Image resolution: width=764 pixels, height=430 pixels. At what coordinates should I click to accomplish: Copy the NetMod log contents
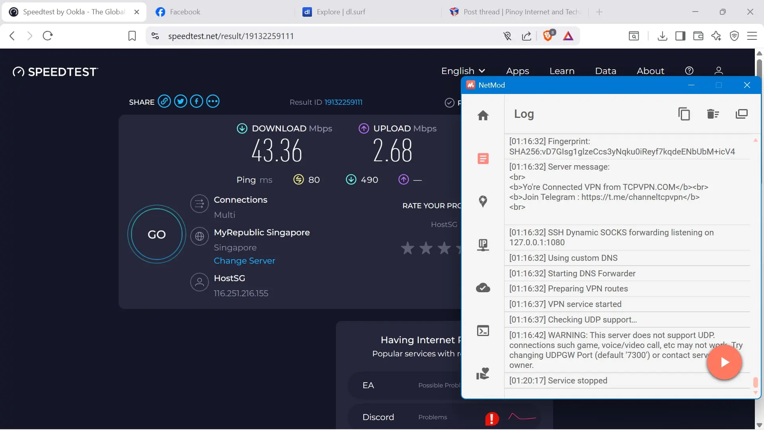pos(684,114)
